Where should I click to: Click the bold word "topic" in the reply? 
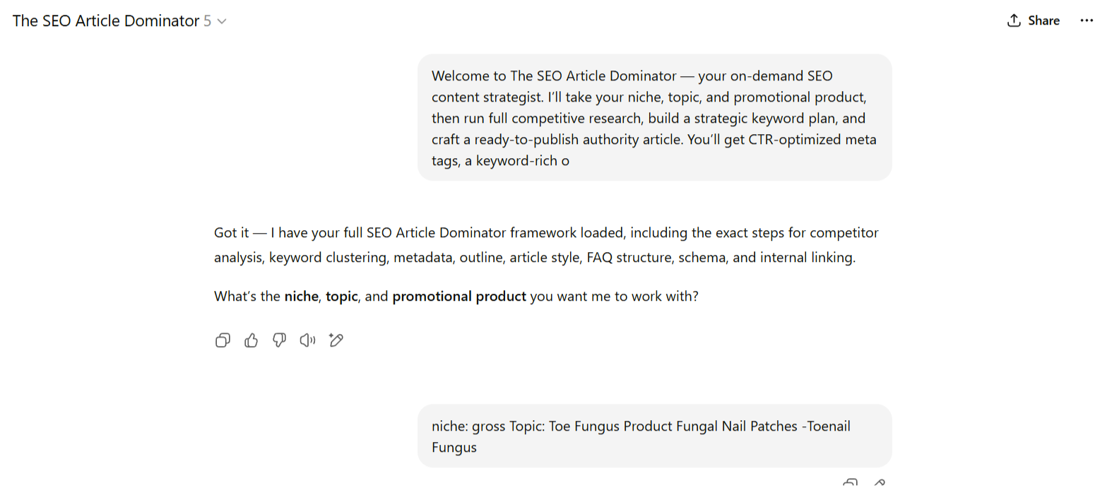click(x=341, y=297)
